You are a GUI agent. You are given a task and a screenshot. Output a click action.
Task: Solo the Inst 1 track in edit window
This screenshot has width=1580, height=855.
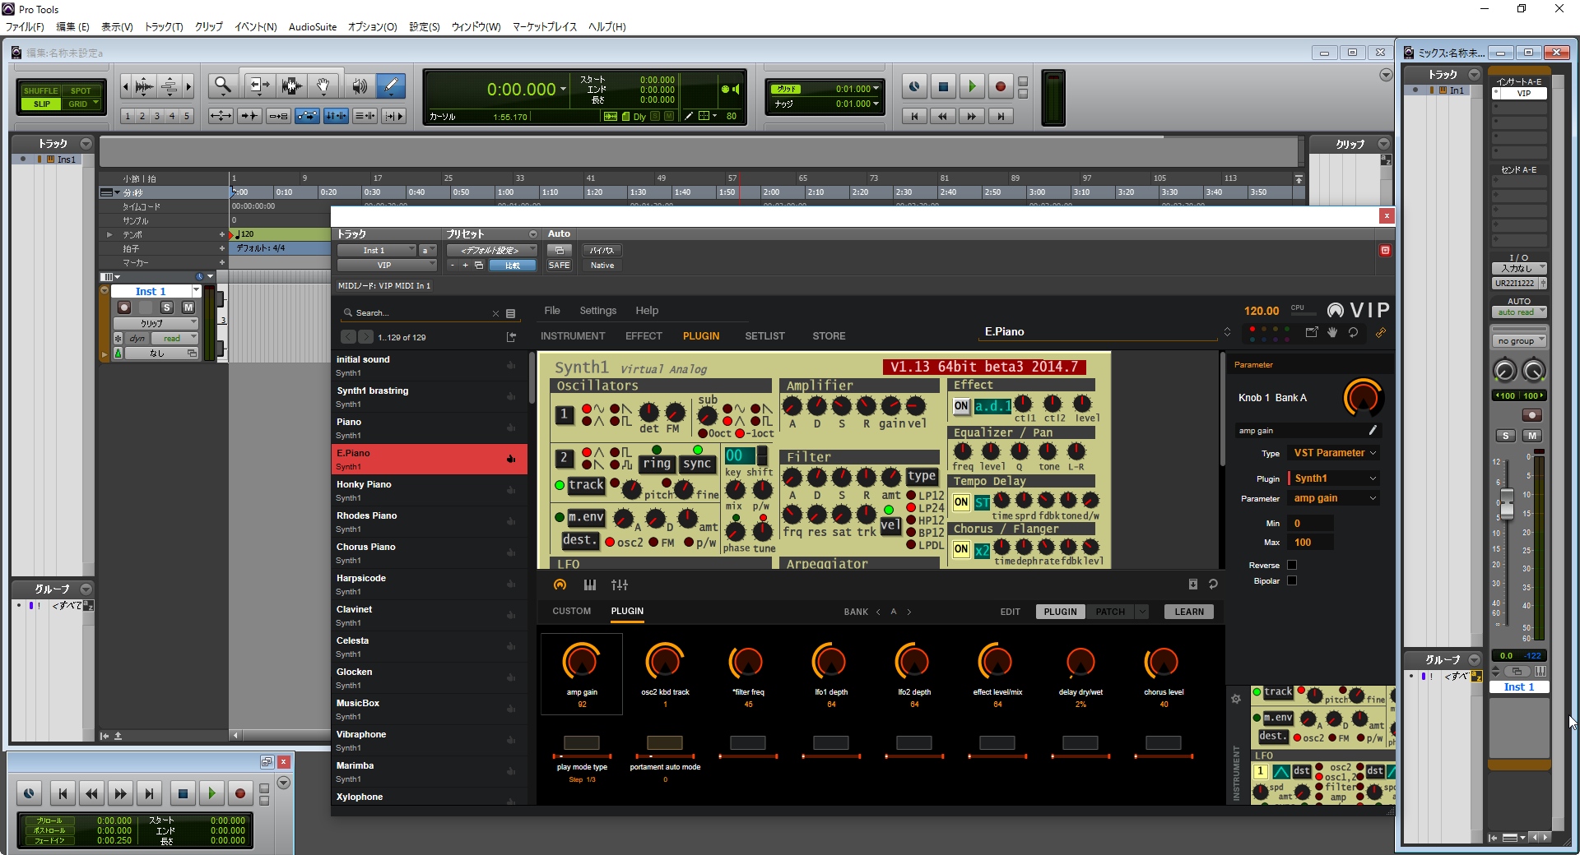(167, 307)
